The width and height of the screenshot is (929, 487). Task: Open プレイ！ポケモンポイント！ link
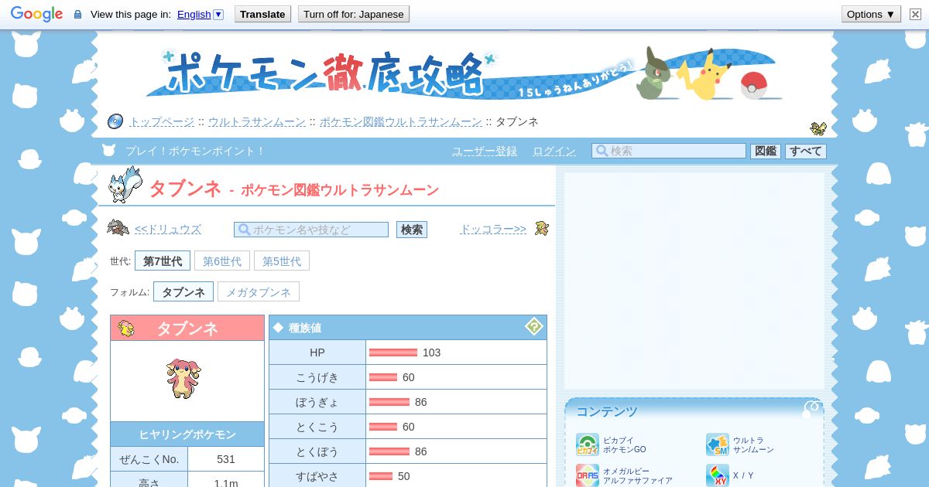pos(195,152)
